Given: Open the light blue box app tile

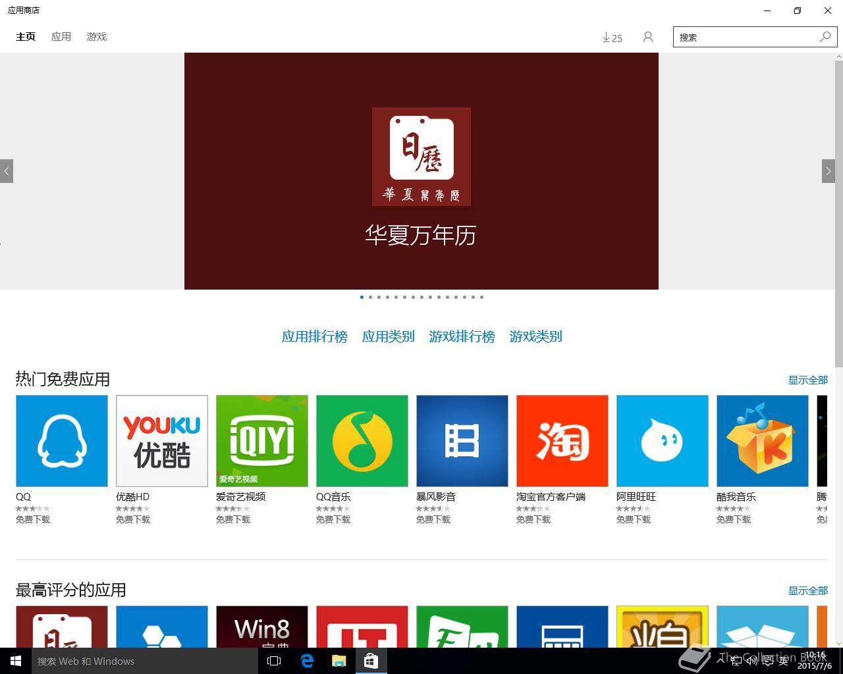Looking at the screenshot, I should (763, 627).
